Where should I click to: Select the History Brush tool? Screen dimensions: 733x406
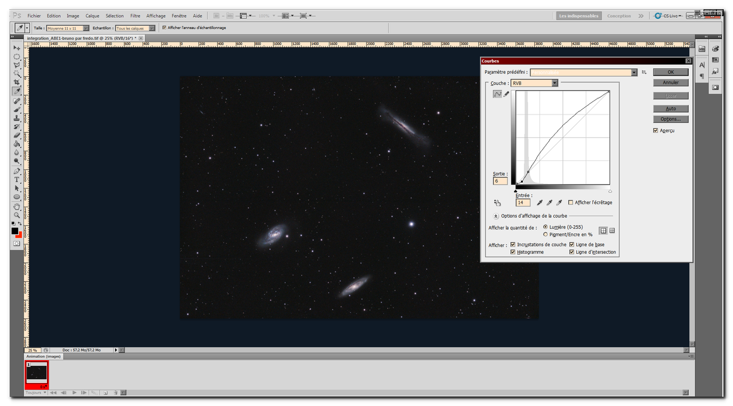(17, 127)
